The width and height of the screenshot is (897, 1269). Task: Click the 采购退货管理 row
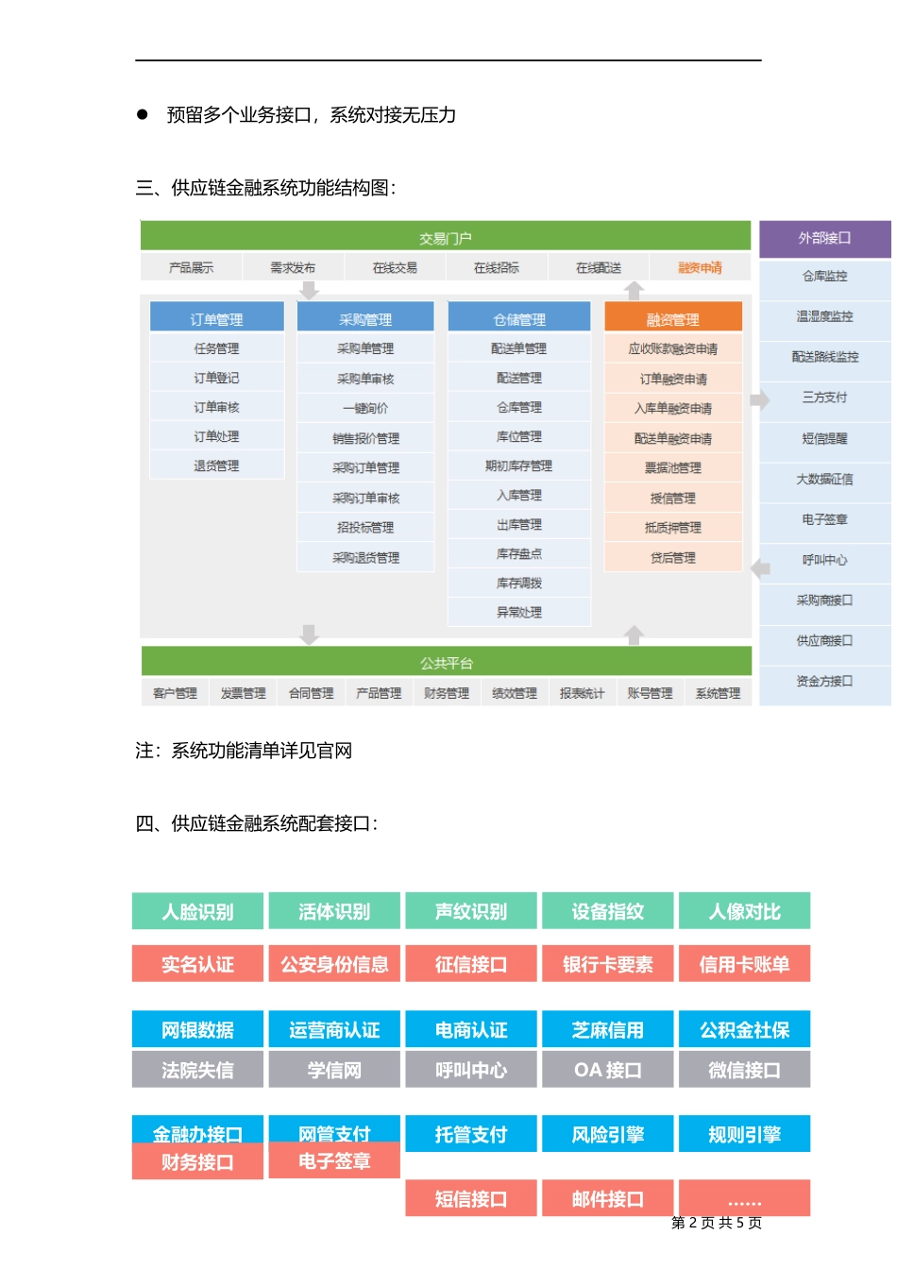pos(365,557)
